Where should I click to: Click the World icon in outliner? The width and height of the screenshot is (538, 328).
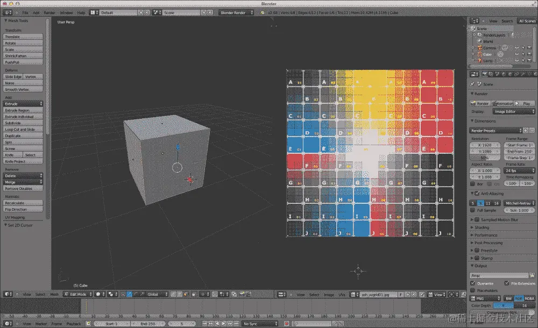(480, 41)
